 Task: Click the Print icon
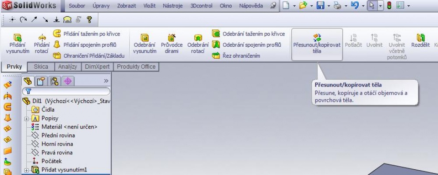tap(337, 5)
